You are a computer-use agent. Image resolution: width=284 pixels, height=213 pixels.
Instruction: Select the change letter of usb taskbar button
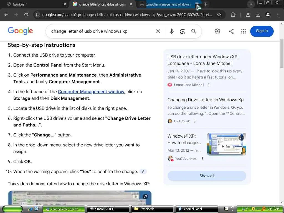64,209
